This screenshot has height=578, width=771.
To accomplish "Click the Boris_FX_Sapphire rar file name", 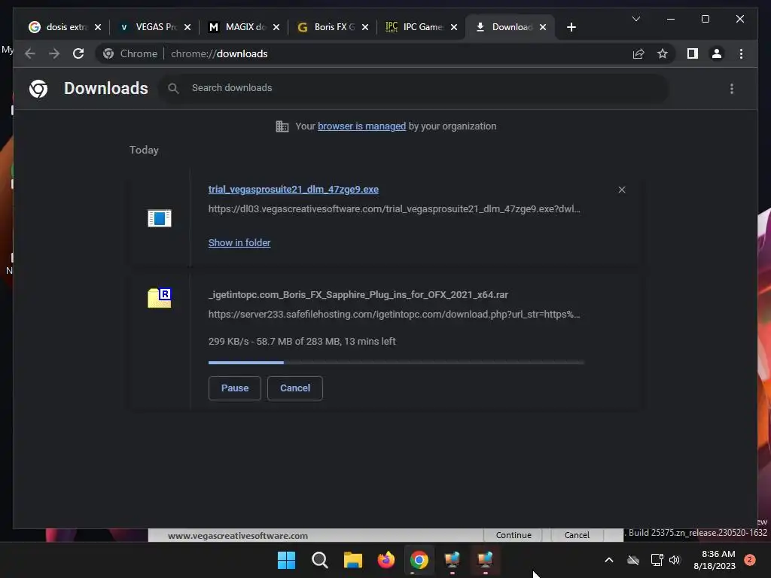I will point(358,295).
